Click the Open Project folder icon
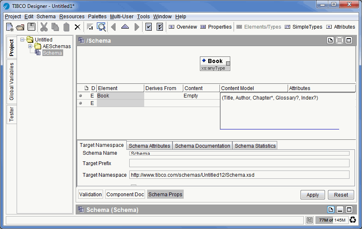This screenshot has height=229, width=362. 20,27
